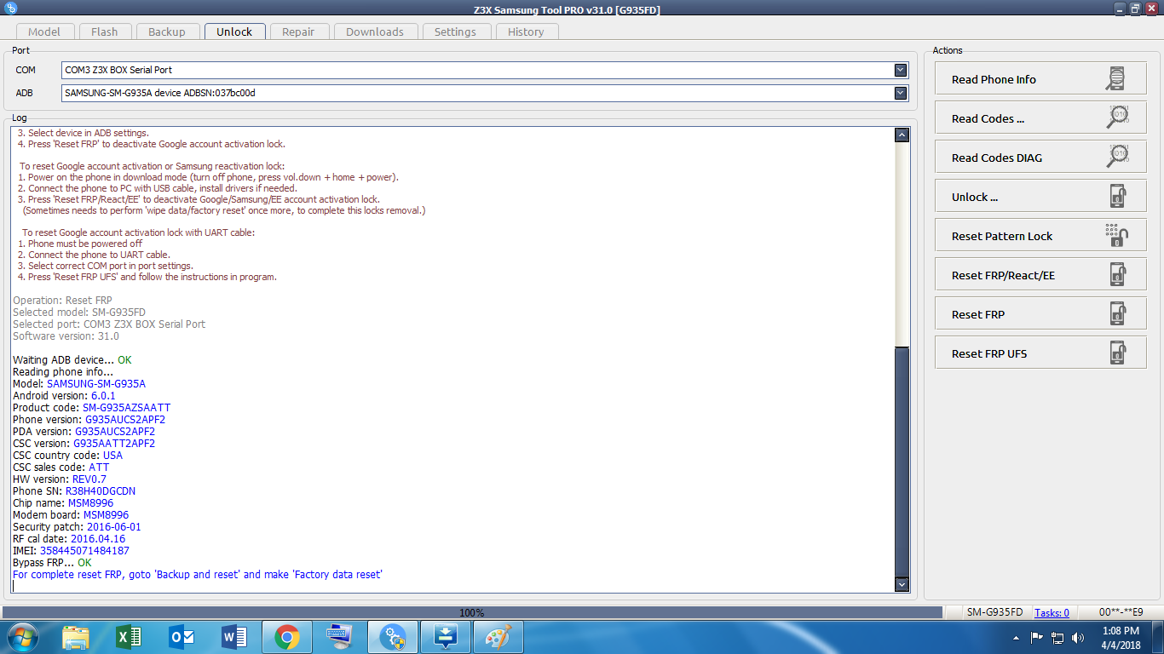This screenshot has height=654, width=1164.
Task: Click the Android version 6.0.1 value
Action: pyautogui.click(x=103, y=396)
